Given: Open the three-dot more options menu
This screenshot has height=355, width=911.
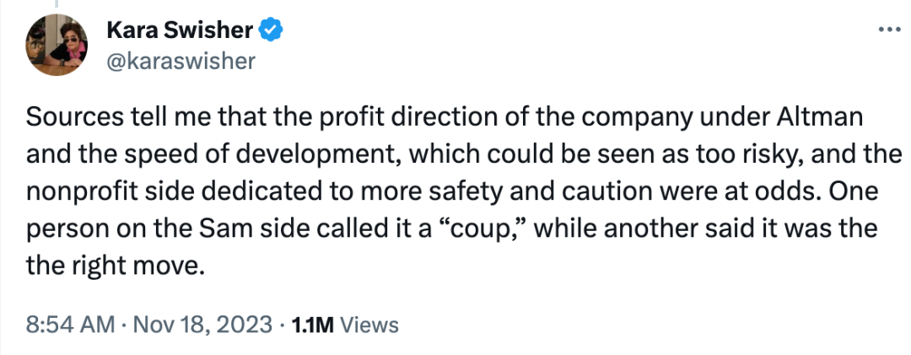Looking at the screenshot, I should (889, 30).
